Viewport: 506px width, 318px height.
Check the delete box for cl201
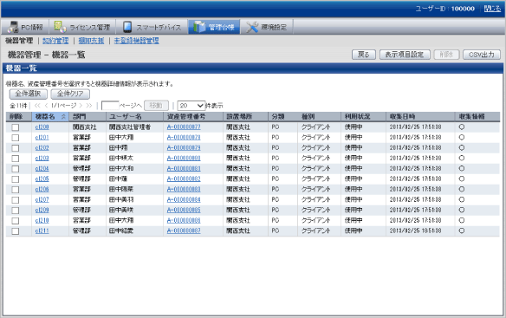click(x=16, y=138)
